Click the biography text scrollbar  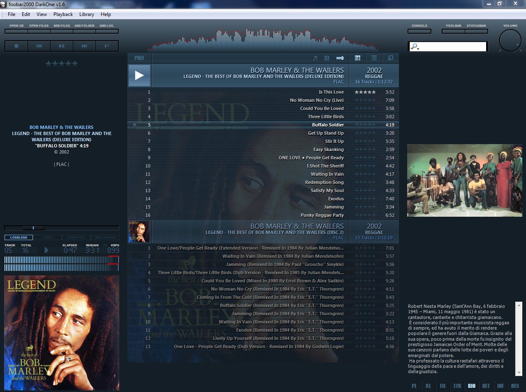click(x=519, y=339)
